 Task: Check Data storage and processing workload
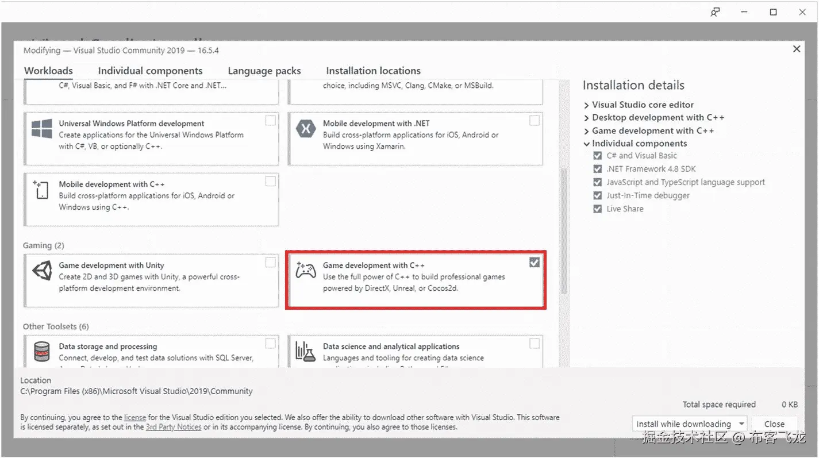click(x=270, y=344)
